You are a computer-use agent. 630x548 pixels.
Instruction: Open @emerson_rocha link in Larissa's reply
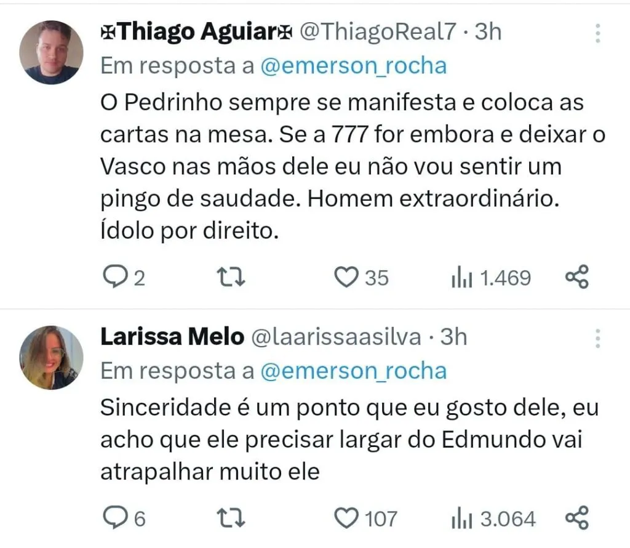[354, 371]
